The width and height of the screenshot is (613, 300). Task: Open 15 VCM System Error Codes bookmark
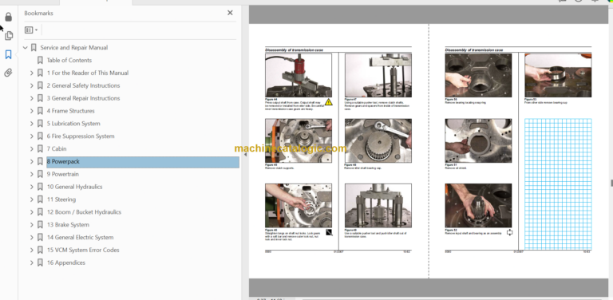click(x=83, y=250)
